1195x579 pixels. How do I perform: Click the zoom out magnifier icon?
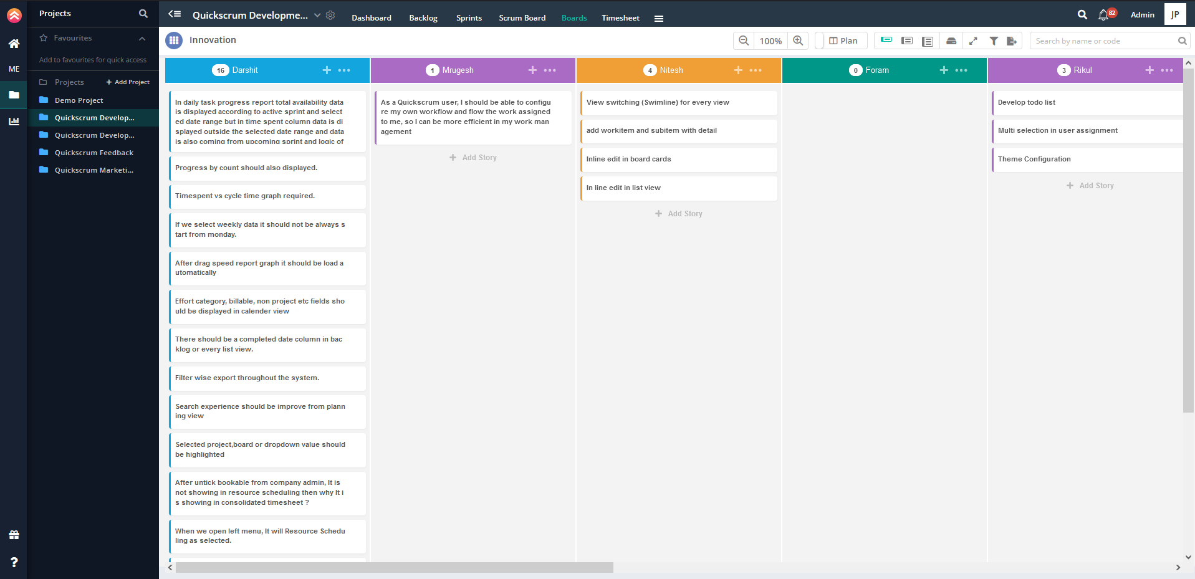coord(743,41)
